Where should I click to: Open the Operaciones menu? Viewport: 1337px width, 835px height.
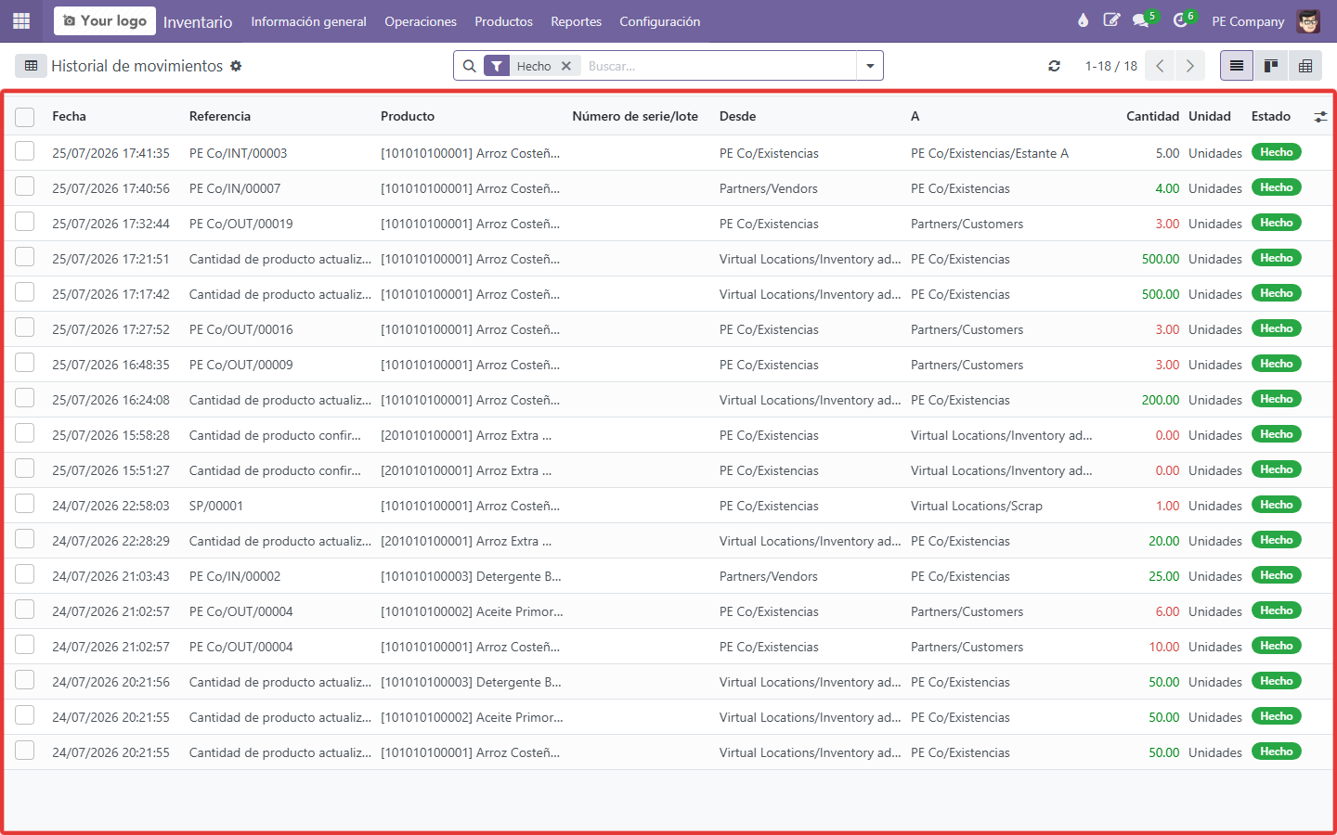421,21
